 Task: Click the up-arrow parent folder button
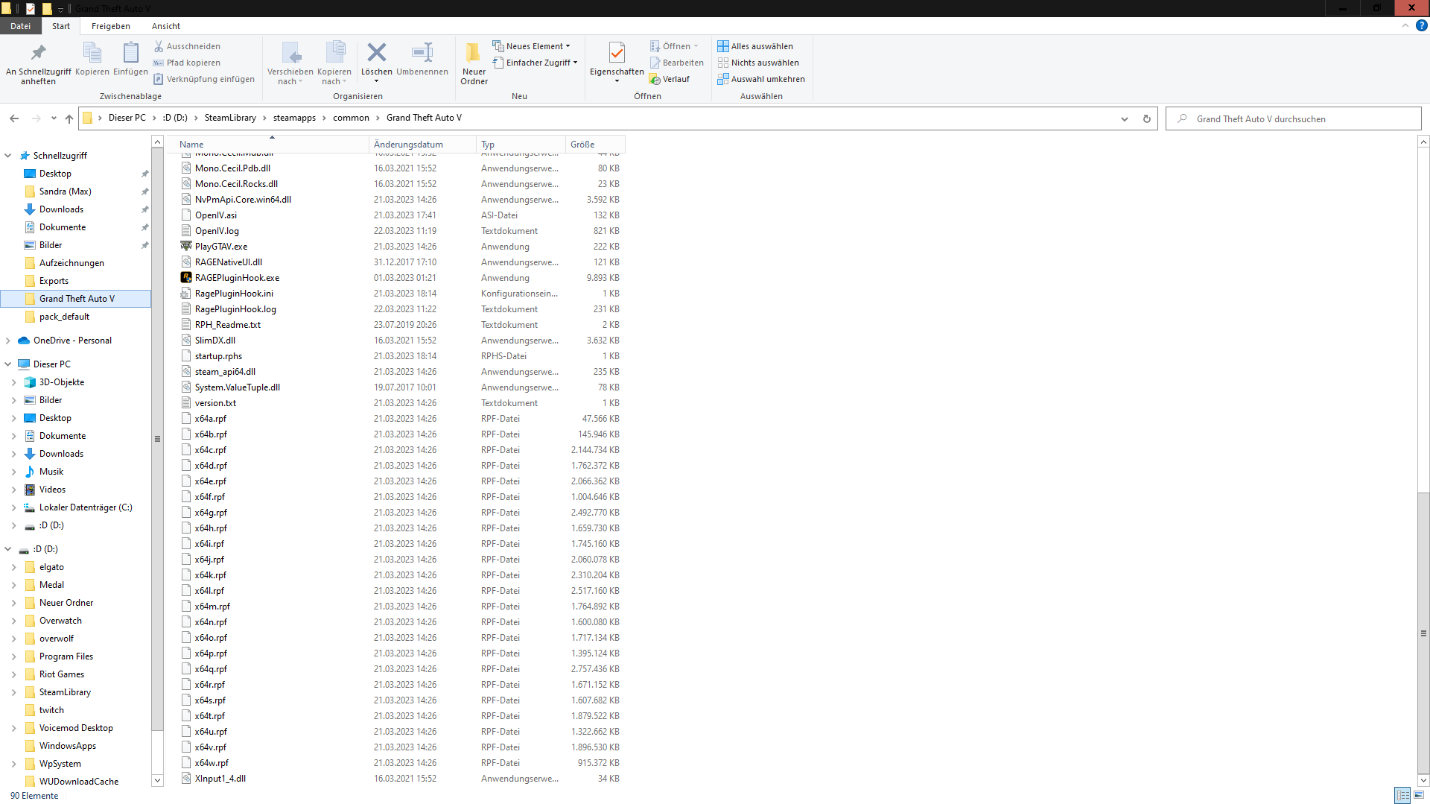tap(69, 118)
